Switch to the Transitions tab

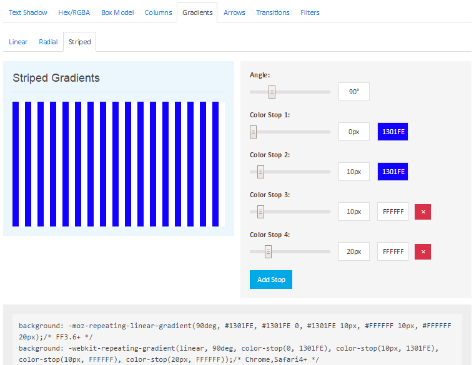[x=273, y=12]
